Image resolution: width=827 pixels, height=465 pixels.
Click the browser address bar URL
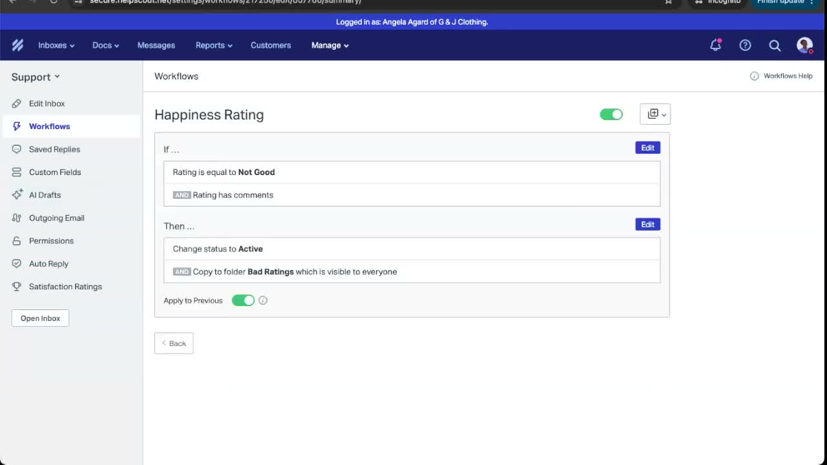(x=225, y=2)
